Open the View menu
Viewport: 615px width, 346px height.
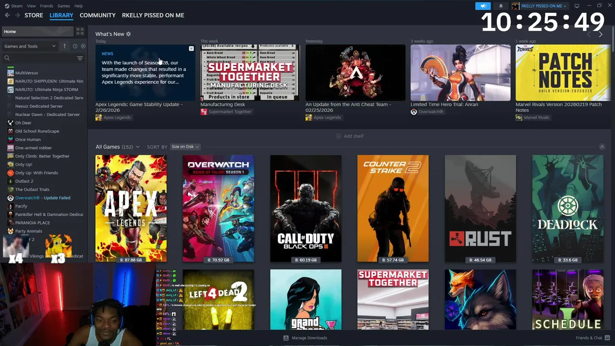pos(31,6)
